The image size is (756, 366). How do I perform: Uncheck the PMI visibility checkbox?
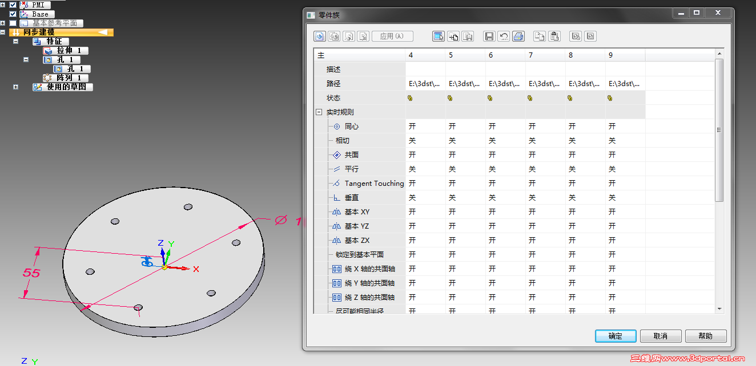click(13, 5)
